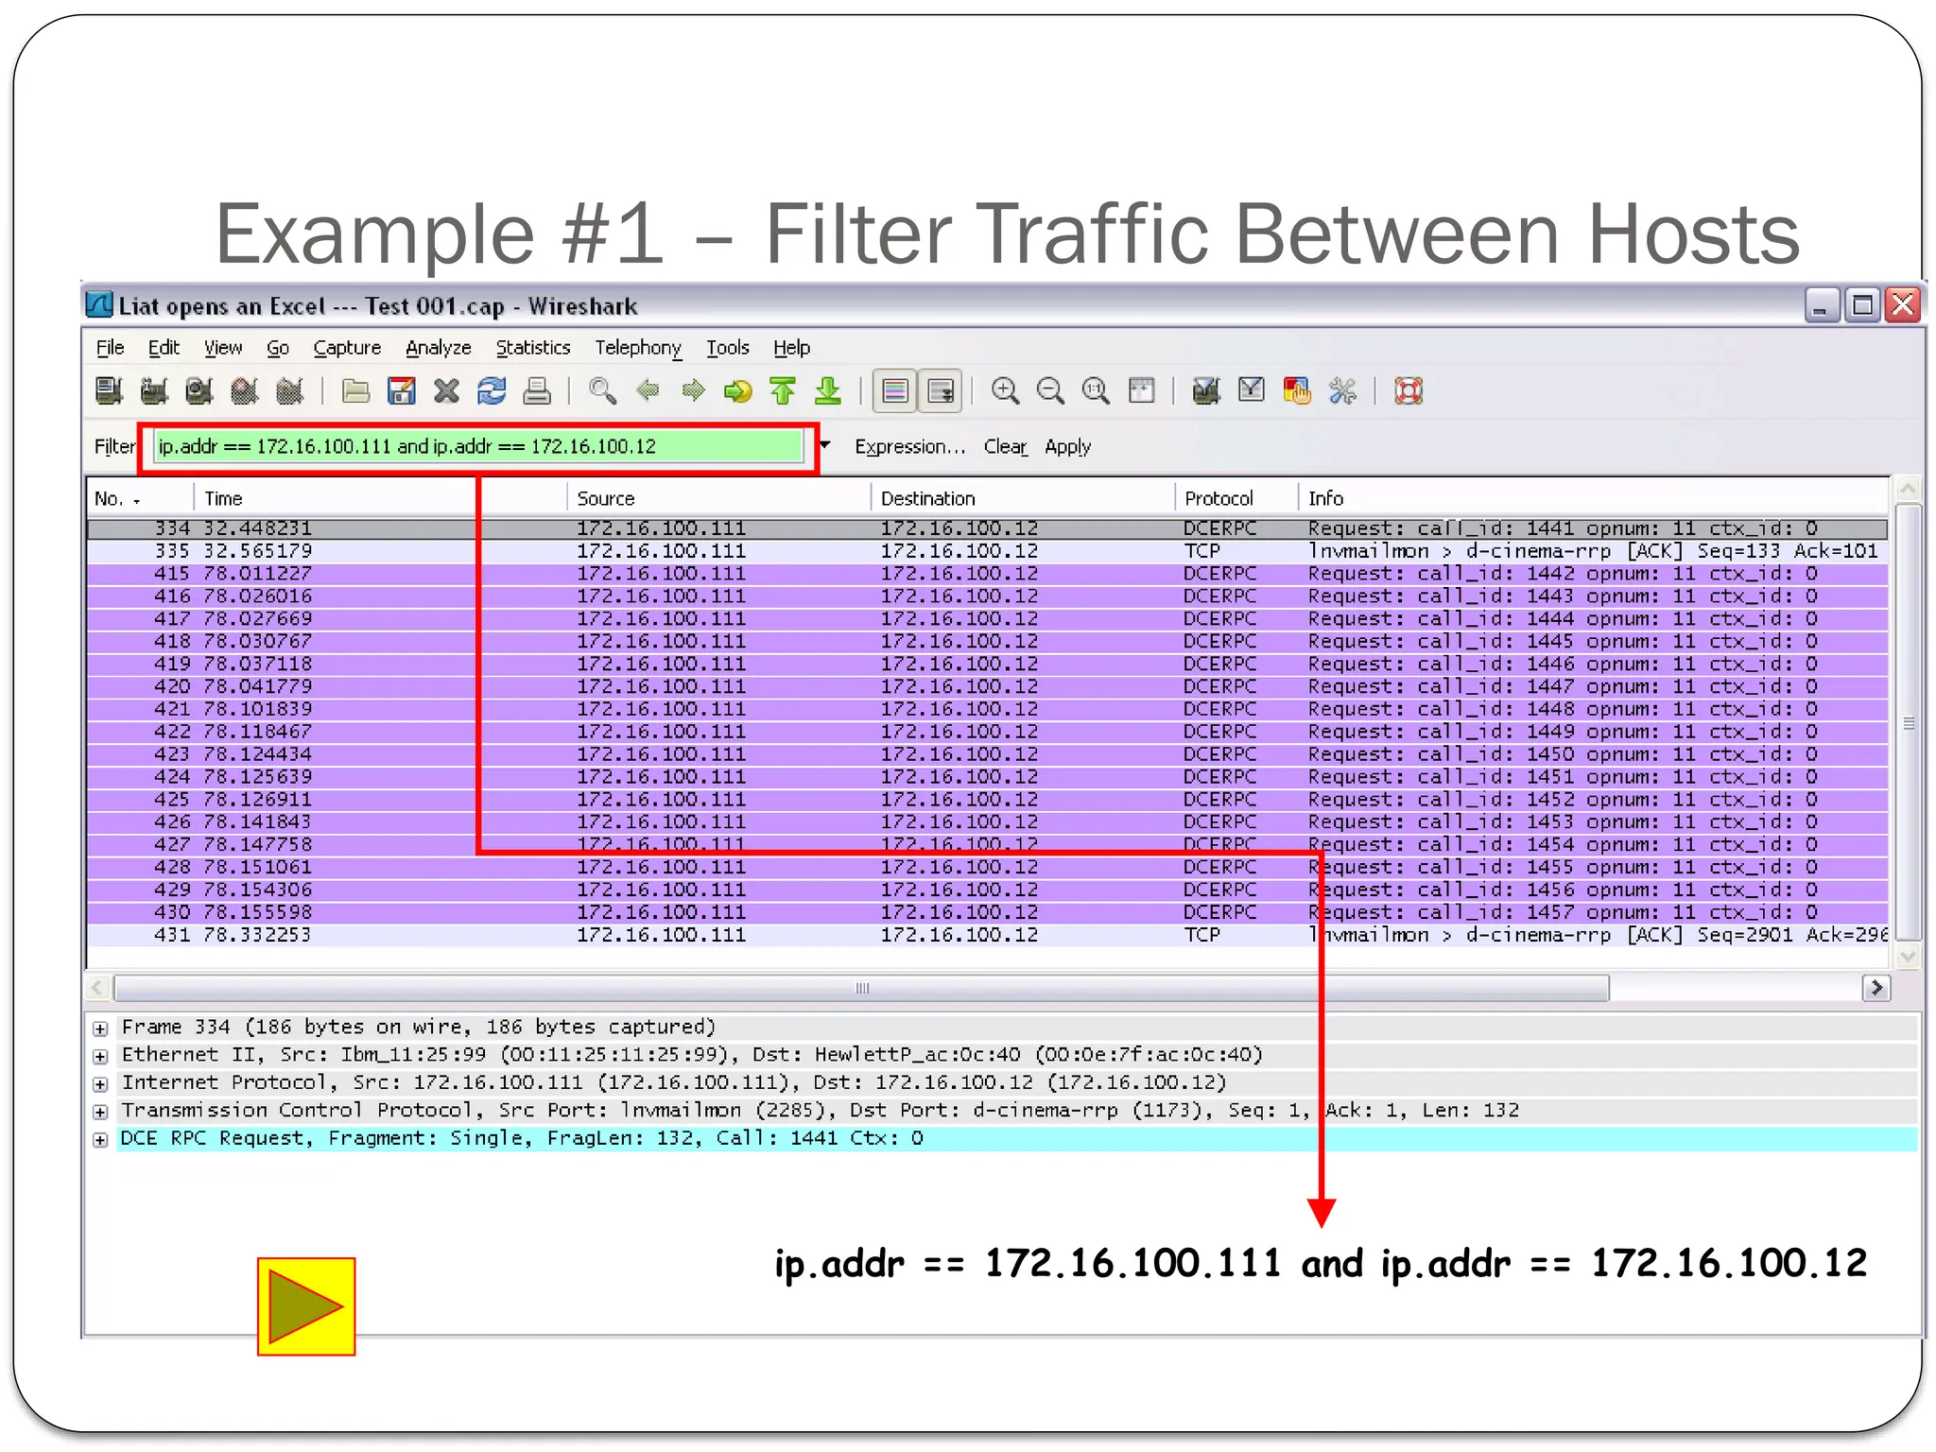The width and height of the screenshot is (1936, 1452).
Task: Click horizontal scrollbar right arrow
Action: 1876,988
